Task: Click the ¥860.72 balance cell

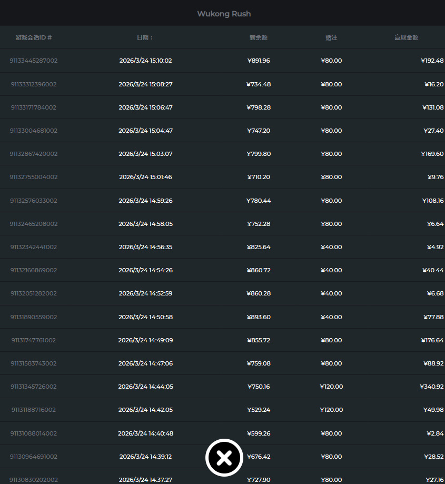Action: point(259,270)
